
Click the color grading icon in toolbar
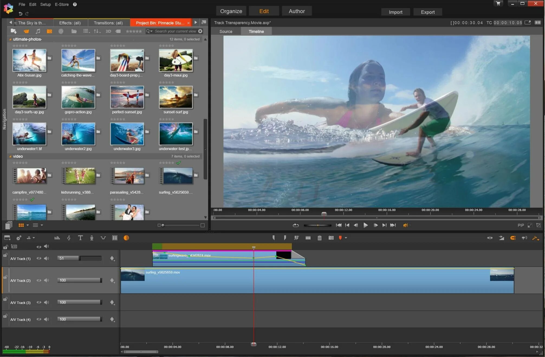tap(126, 238)
